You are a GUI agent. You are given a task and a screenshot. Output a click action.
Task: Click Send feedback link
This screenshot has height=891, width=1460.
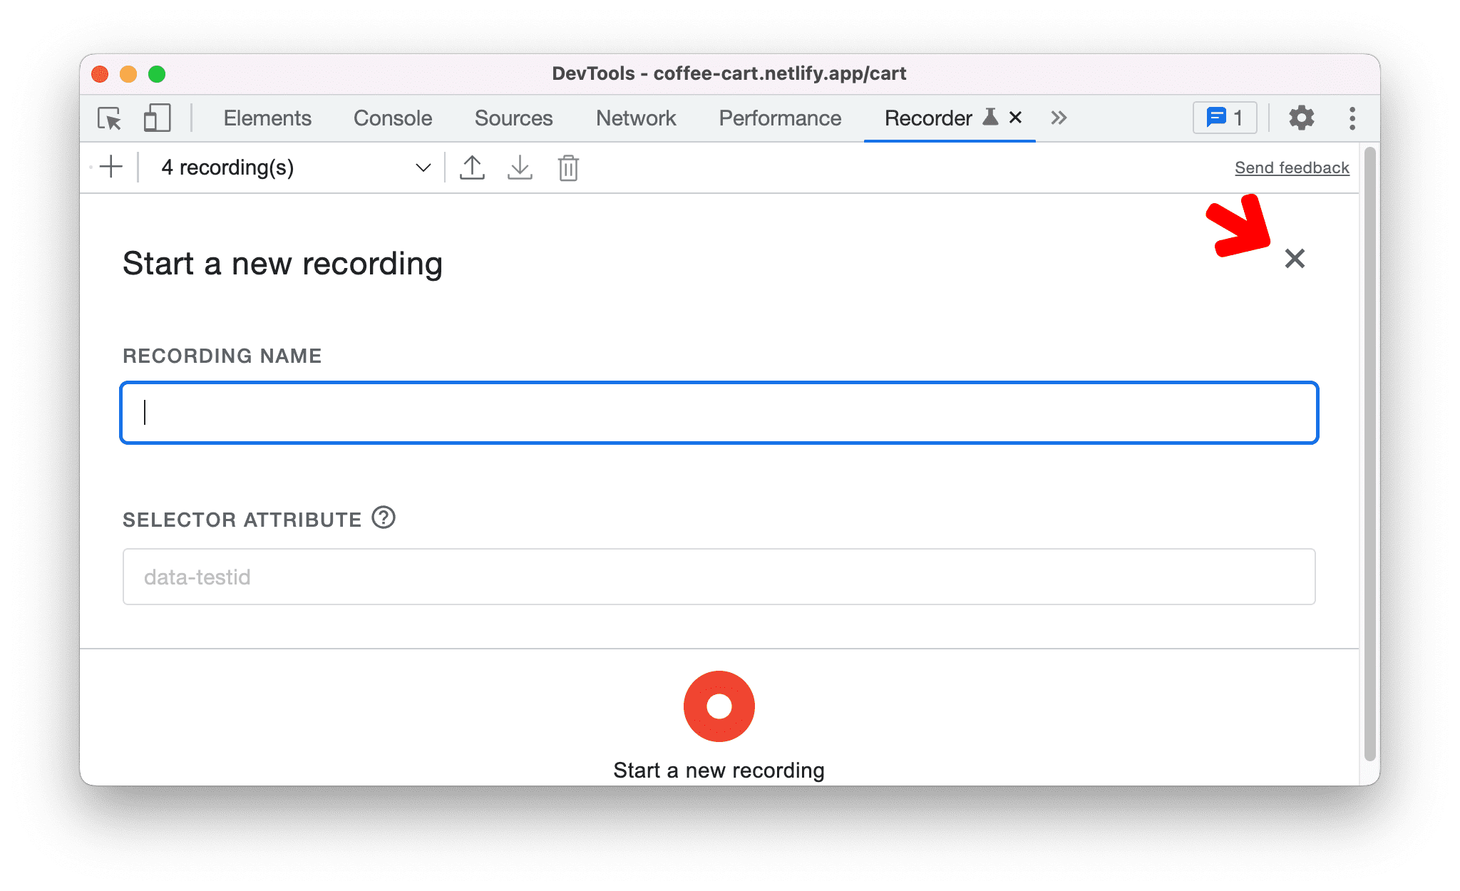point(1291,167)
